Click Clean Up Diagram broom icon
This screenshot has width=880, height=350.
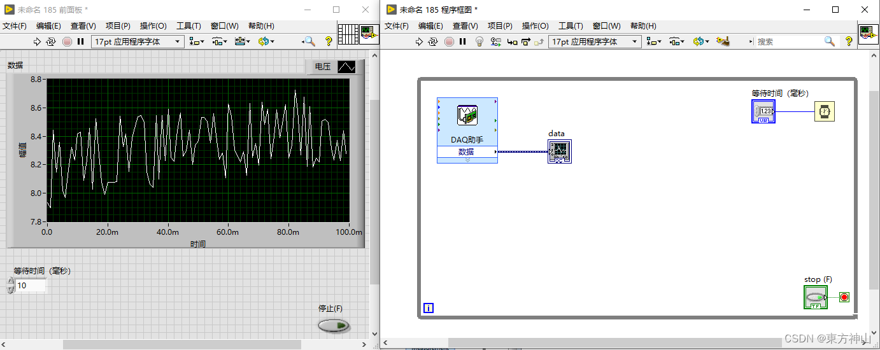click(722, 41)
